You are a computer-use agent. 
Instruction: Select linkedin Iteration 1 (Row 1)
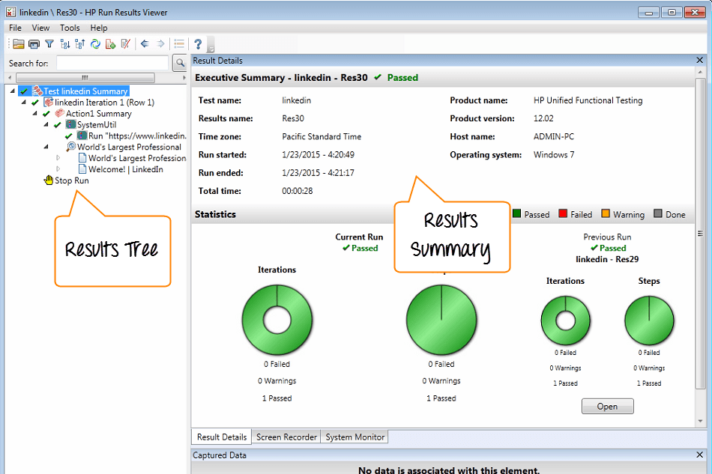click(104, 103)
